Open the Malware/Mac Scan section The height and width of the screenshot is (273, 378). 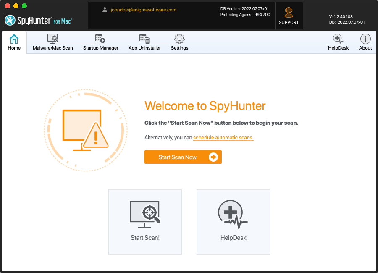(52, 42)
